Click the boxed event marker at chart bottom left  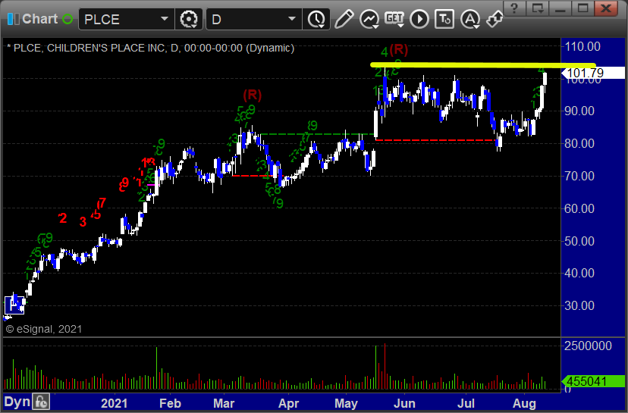[x=14, y=305]
